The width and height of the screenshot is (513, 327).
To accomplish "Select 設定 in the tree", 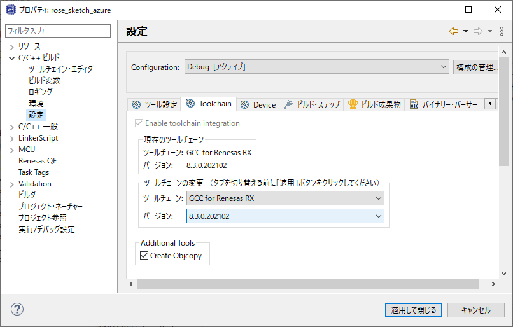I will (x=36, y=115).
